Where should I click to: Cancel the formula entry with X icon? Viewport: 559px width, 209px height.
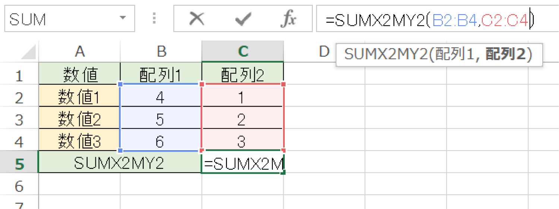click(x=196, y=18)
